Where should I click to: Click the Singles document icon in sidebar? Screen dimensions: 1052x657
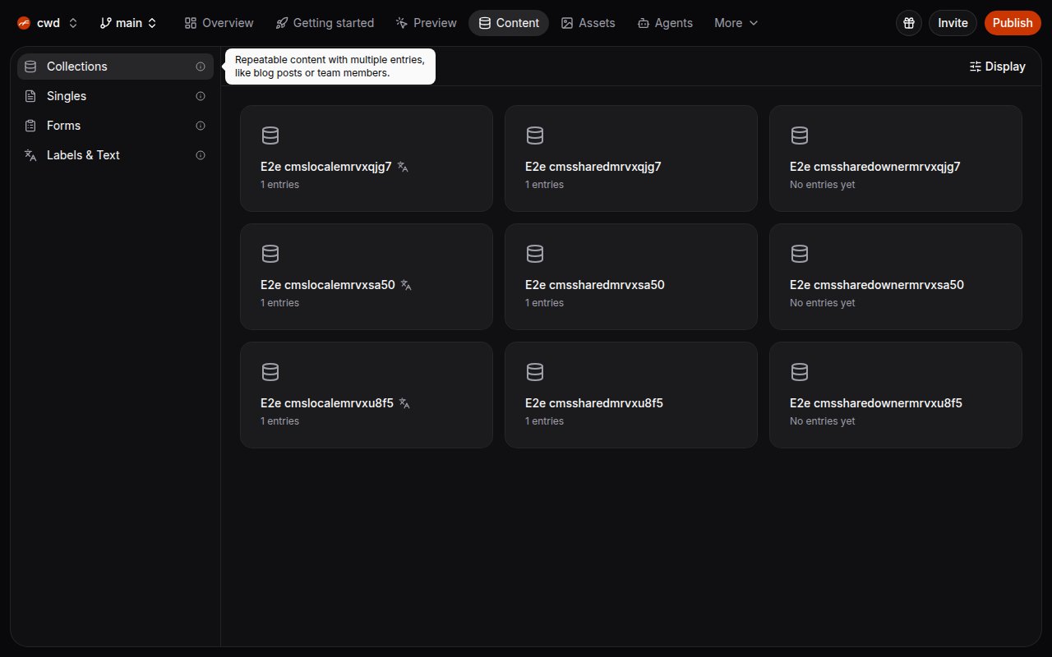point(30,96)
